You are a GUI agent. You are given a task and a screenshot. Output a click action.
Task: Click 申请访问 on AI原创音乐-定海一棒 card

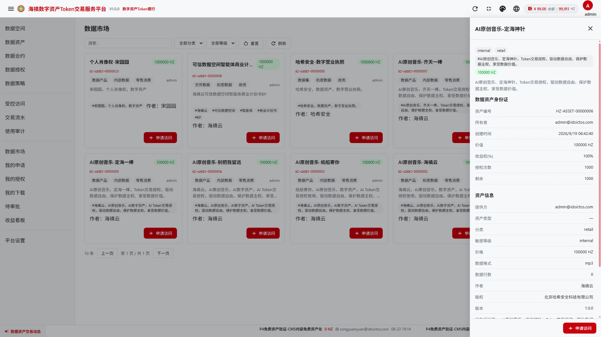[x=160, y=233]
